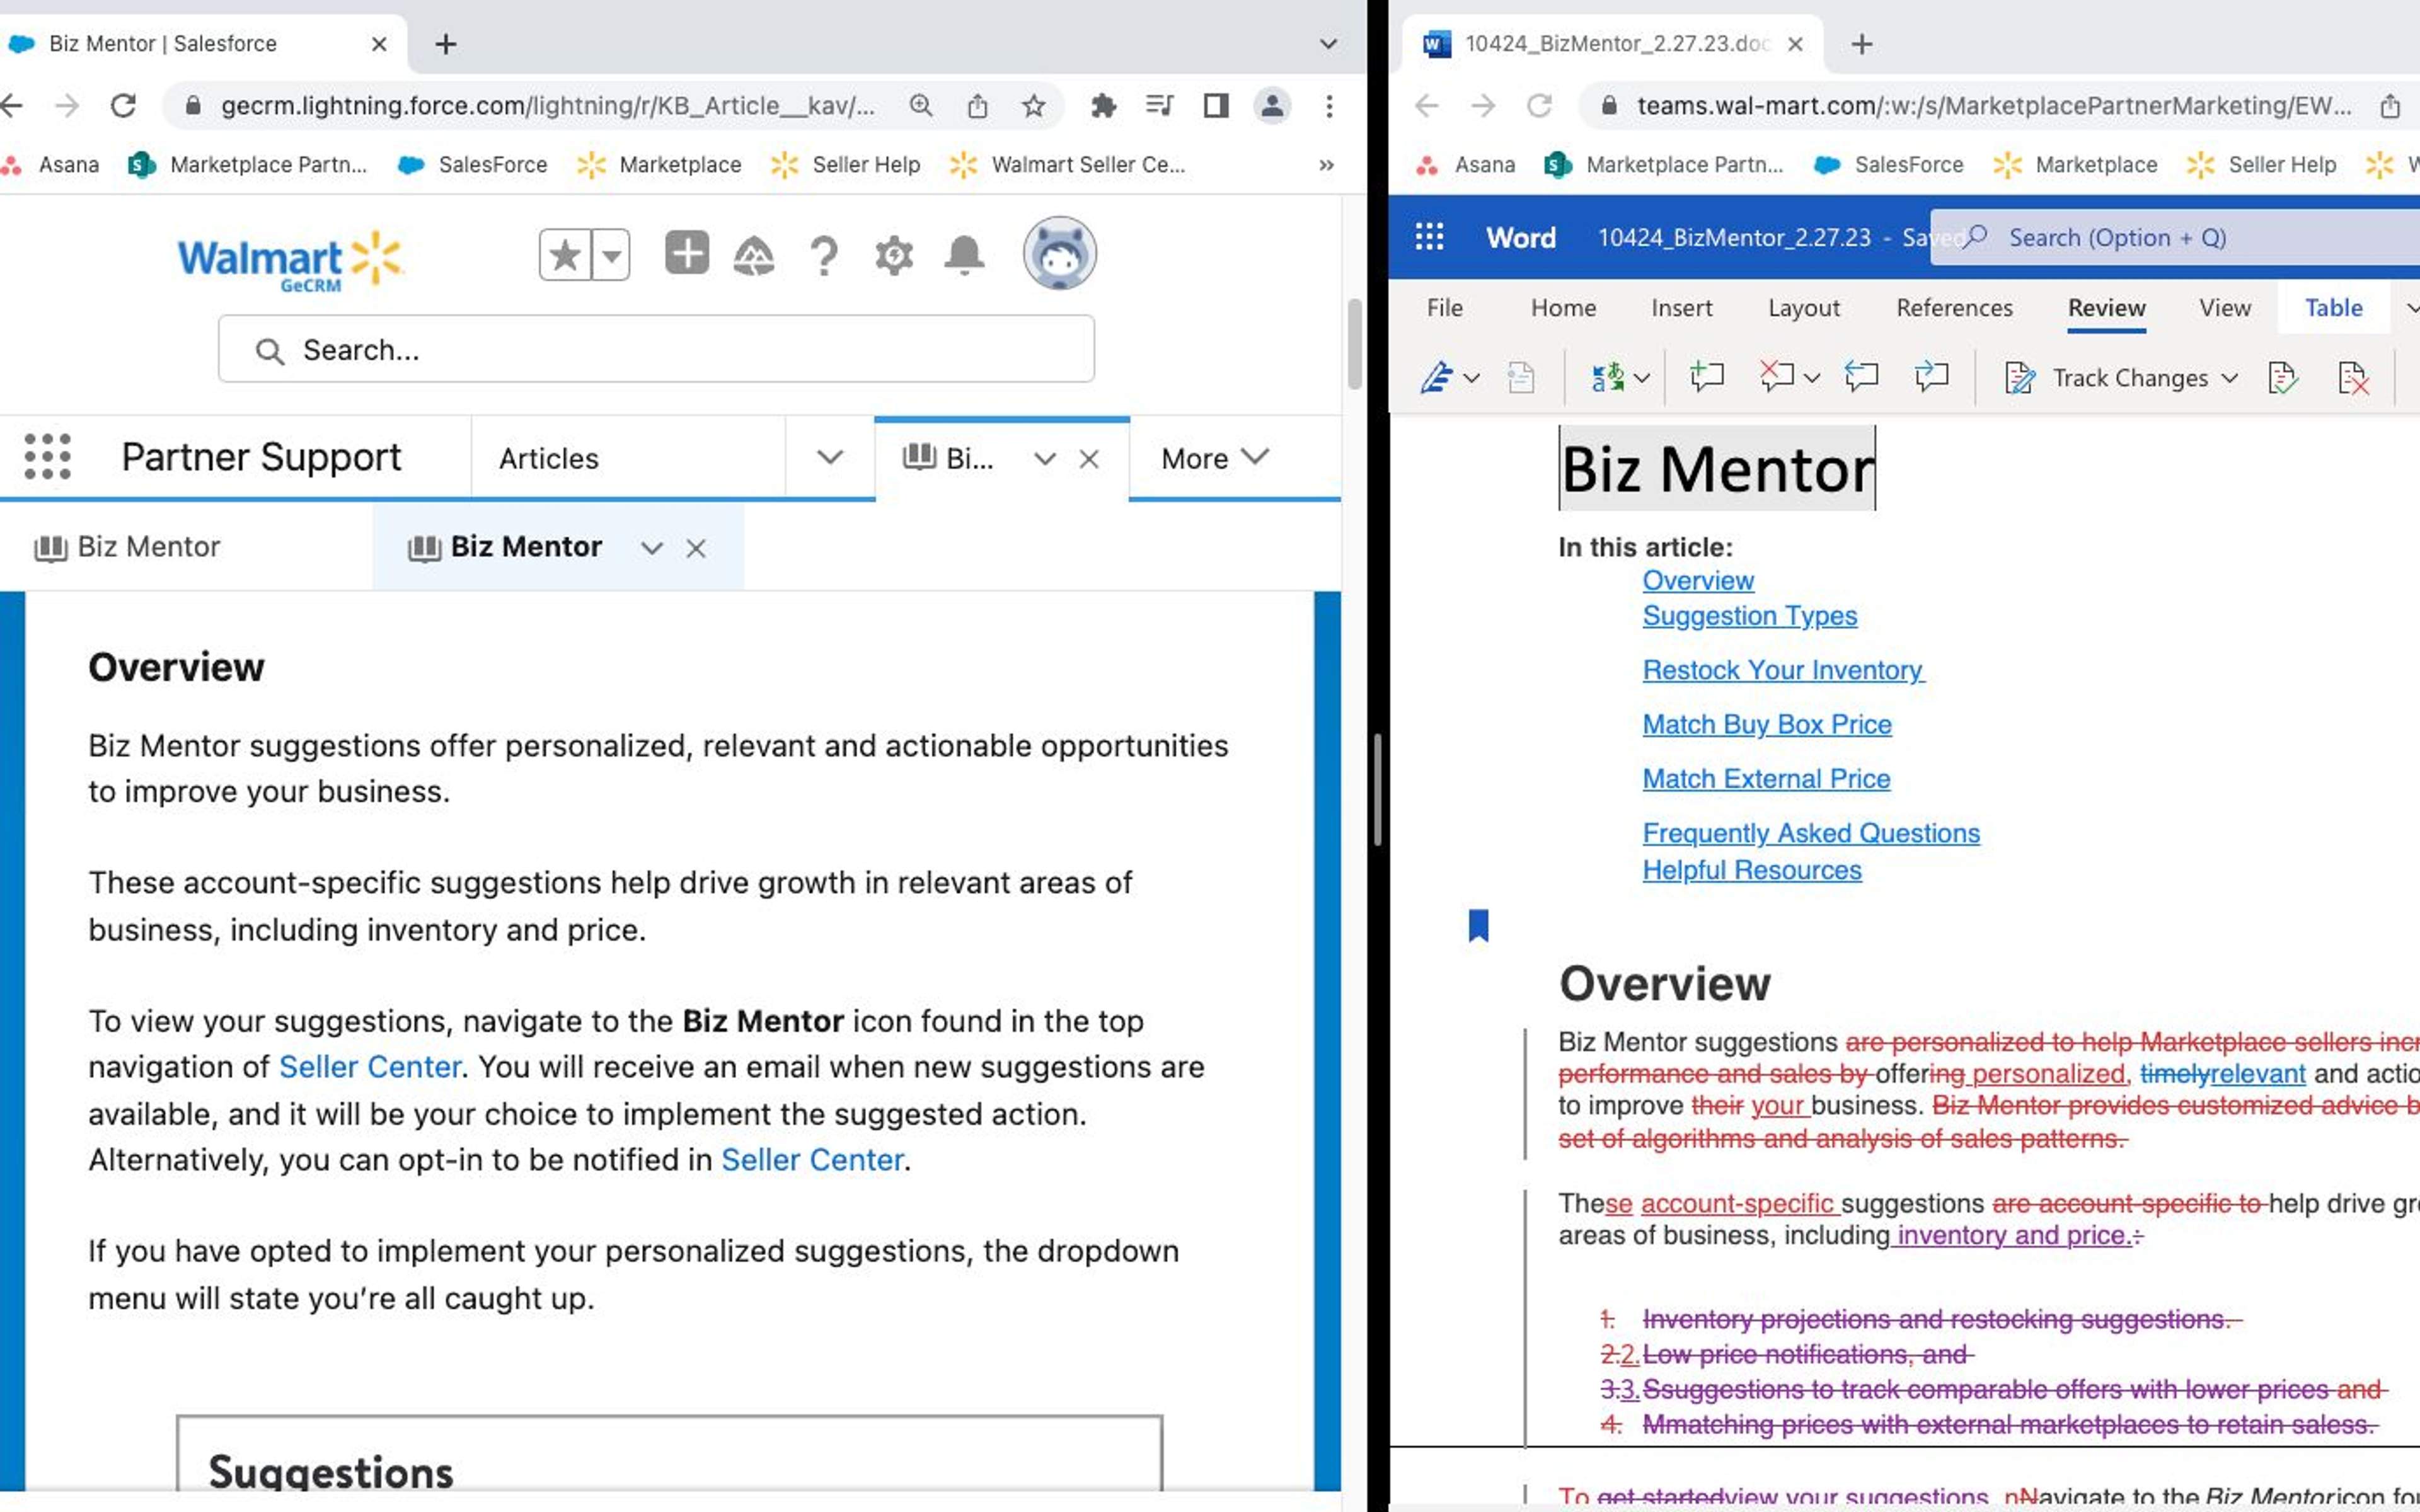Open the Asana bookmark in left browser
The image size is (2420, 1512).
coord(52,164)
